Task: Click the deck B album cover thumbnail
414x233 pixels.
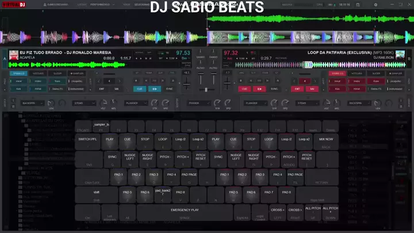Action: (400, 55)
